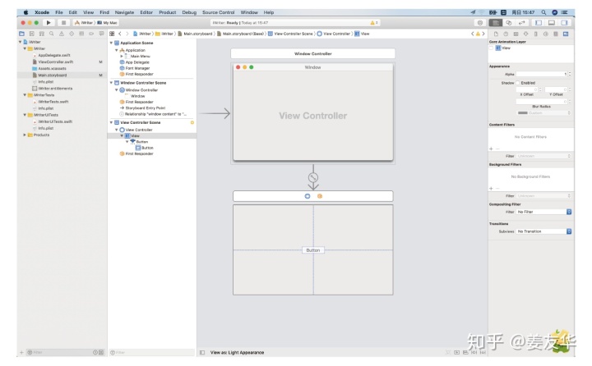Open the Navigate menu
Screen dimensions: 592x366
tap(124, 12)
